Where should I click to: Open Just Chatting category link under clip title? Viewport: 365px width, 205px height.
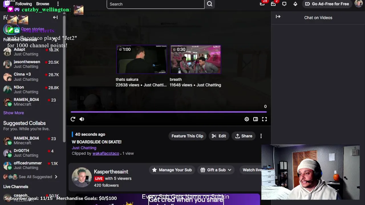(84, 148)
